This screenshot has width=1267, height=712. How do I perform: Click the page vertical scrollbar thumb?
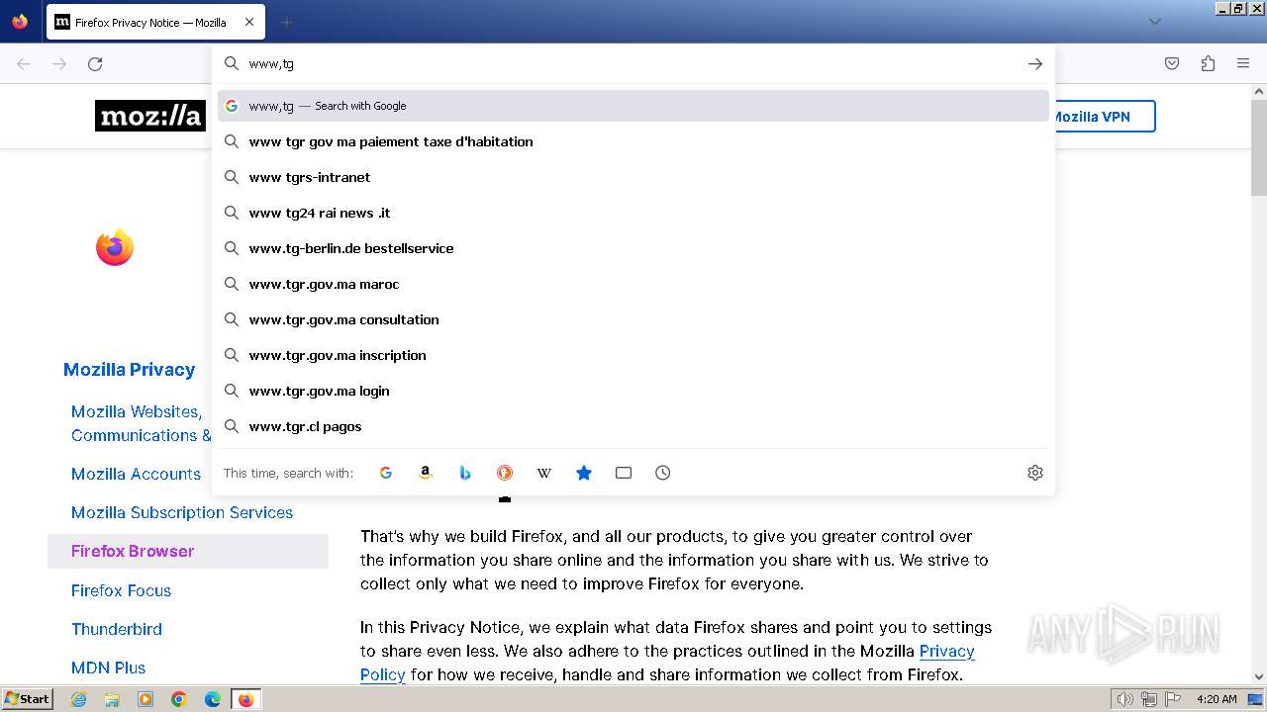point(1258,146)
